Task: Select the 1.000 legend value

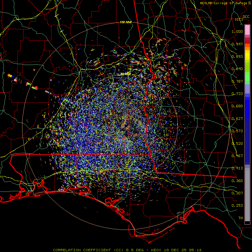Action: pyautogui.click(x=237, y=31)
